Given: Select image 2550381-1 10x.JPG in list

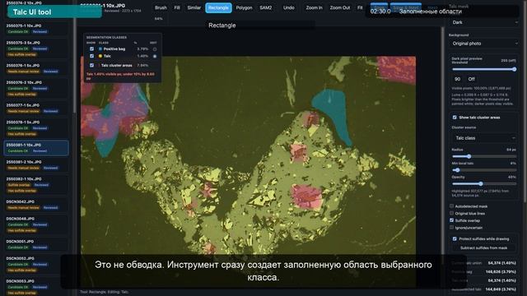Looking at the screenshot, I should coord(36,148).
